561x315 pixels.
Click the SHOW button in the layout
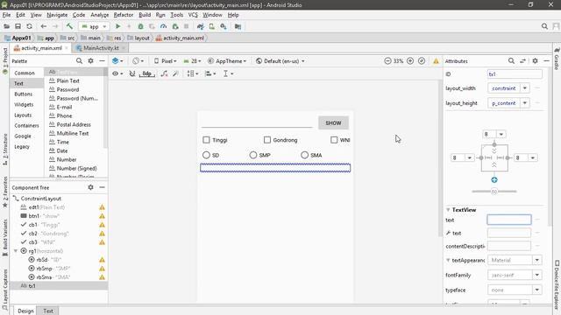(x=333, y=122)
